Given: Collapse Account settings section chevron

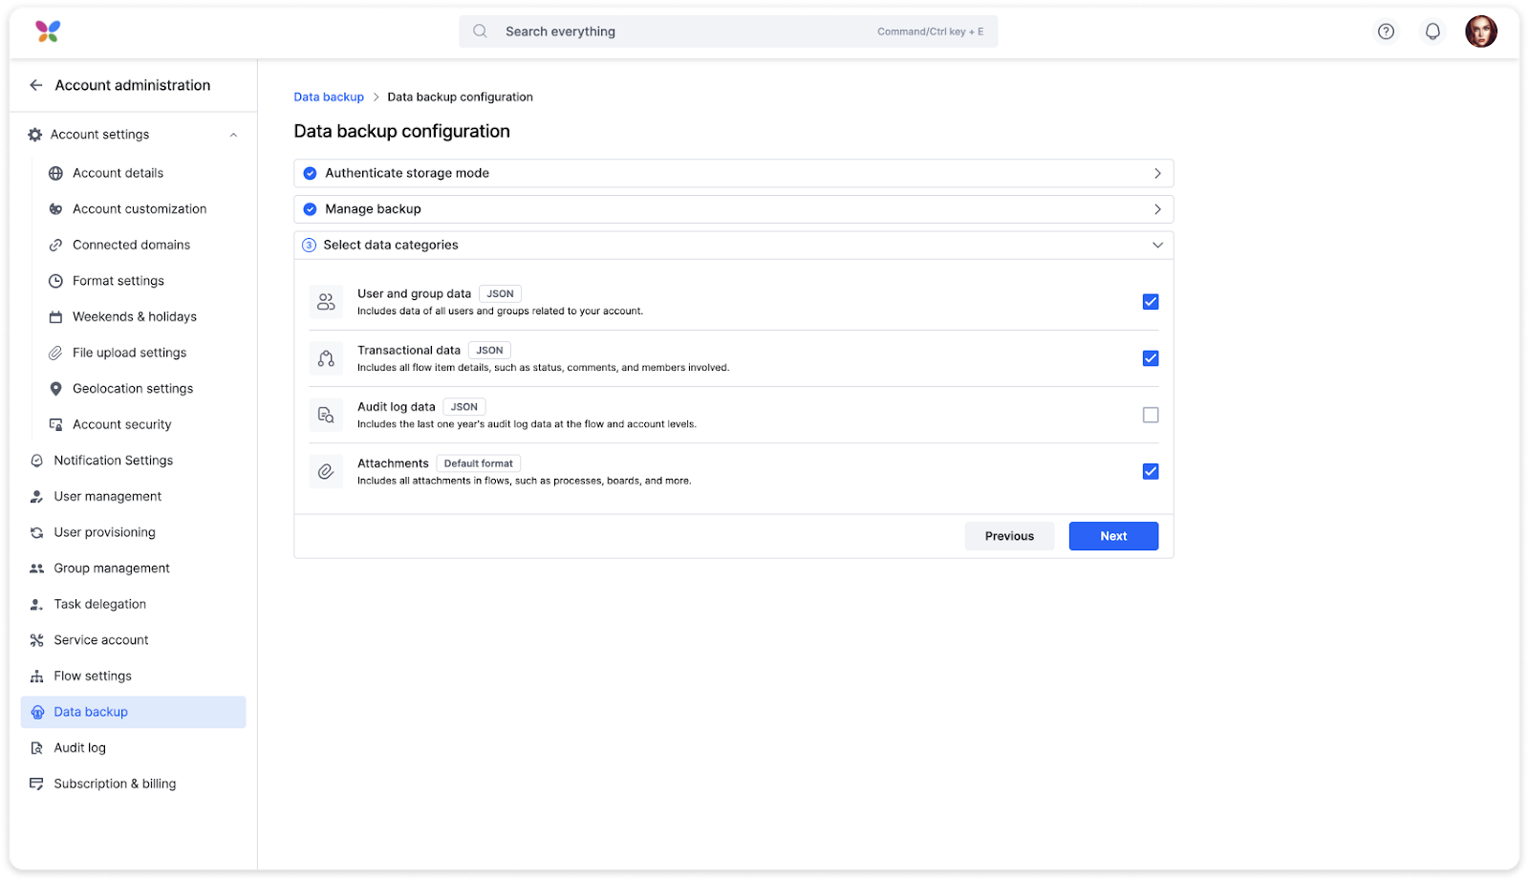Looking at the screenshot, I should 233,135.
